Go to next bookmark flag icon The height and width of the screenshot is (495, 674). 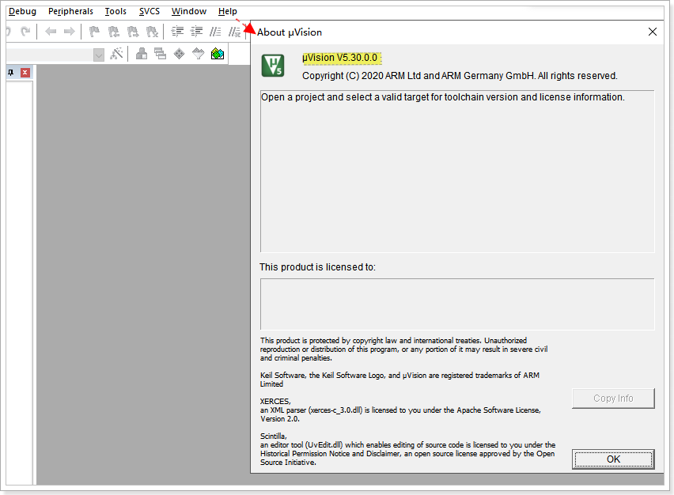pos(133,32)
